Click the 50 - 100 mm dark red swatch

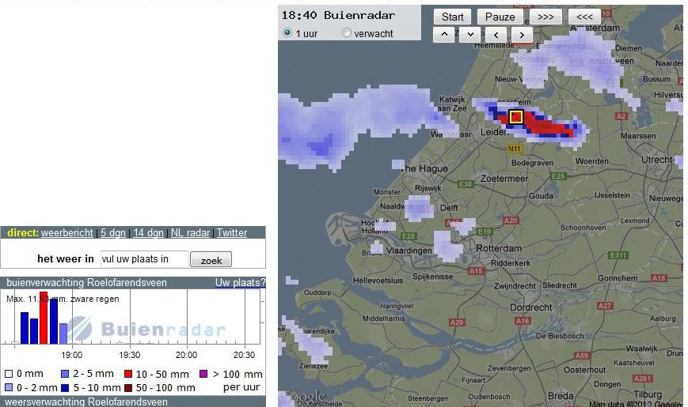[128, 387]
